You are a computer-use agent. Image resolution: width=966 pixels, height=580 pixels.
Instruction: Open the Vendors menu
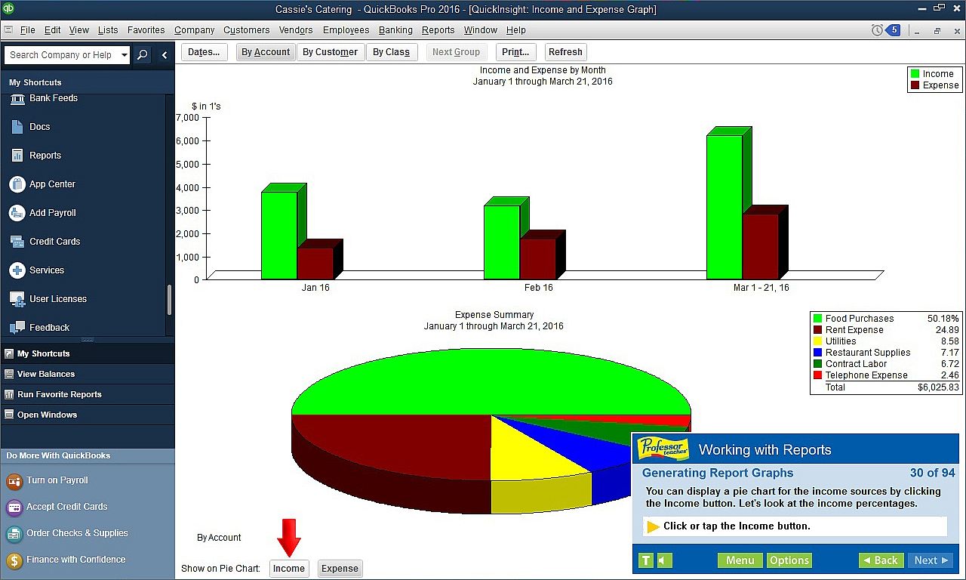[296, 30]
